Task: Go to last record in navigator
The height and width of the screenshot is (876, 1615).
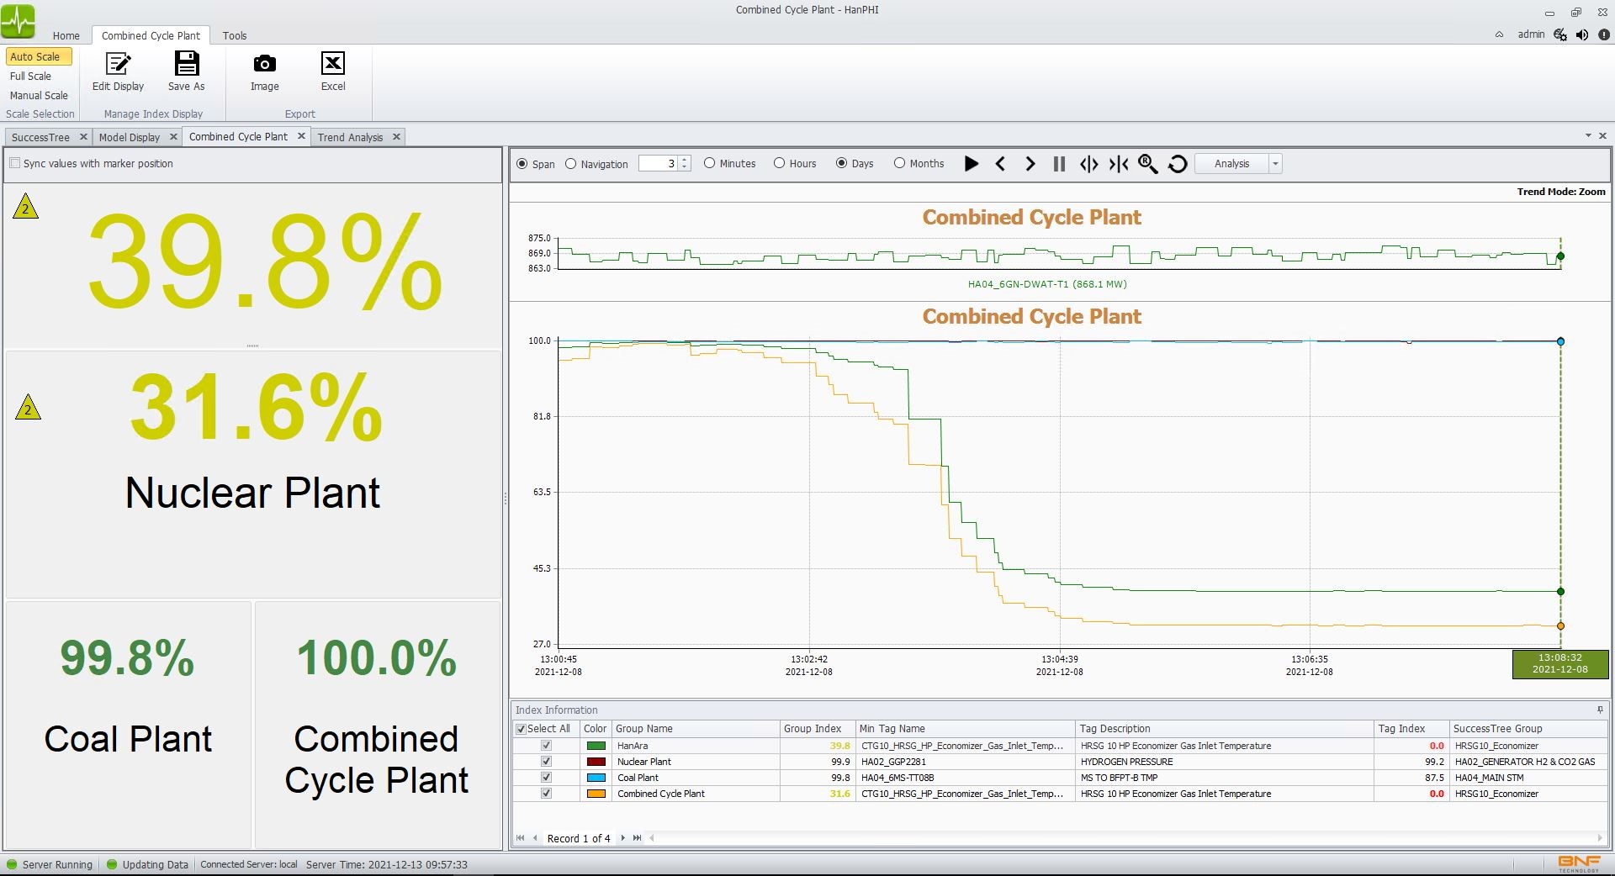Action: (637, 837)
